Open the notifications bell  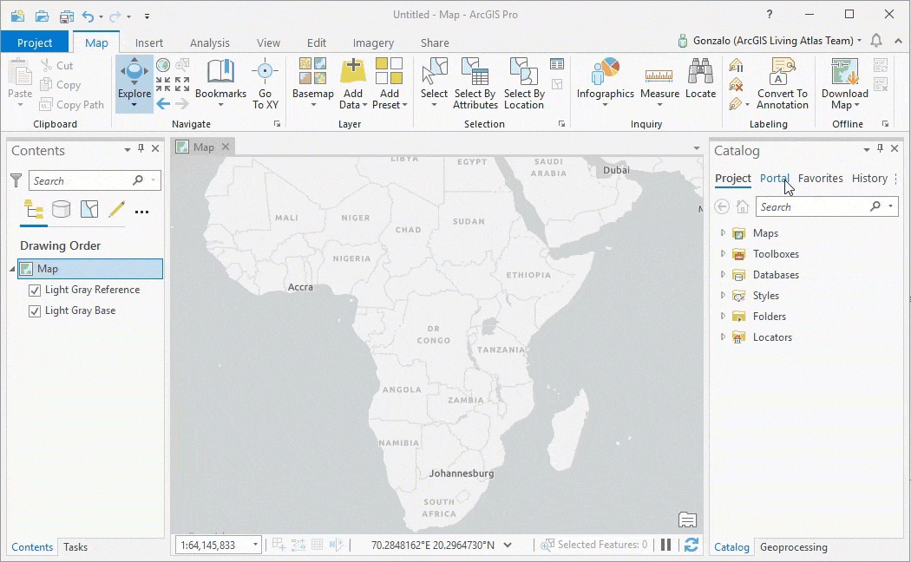click(876, 41)
